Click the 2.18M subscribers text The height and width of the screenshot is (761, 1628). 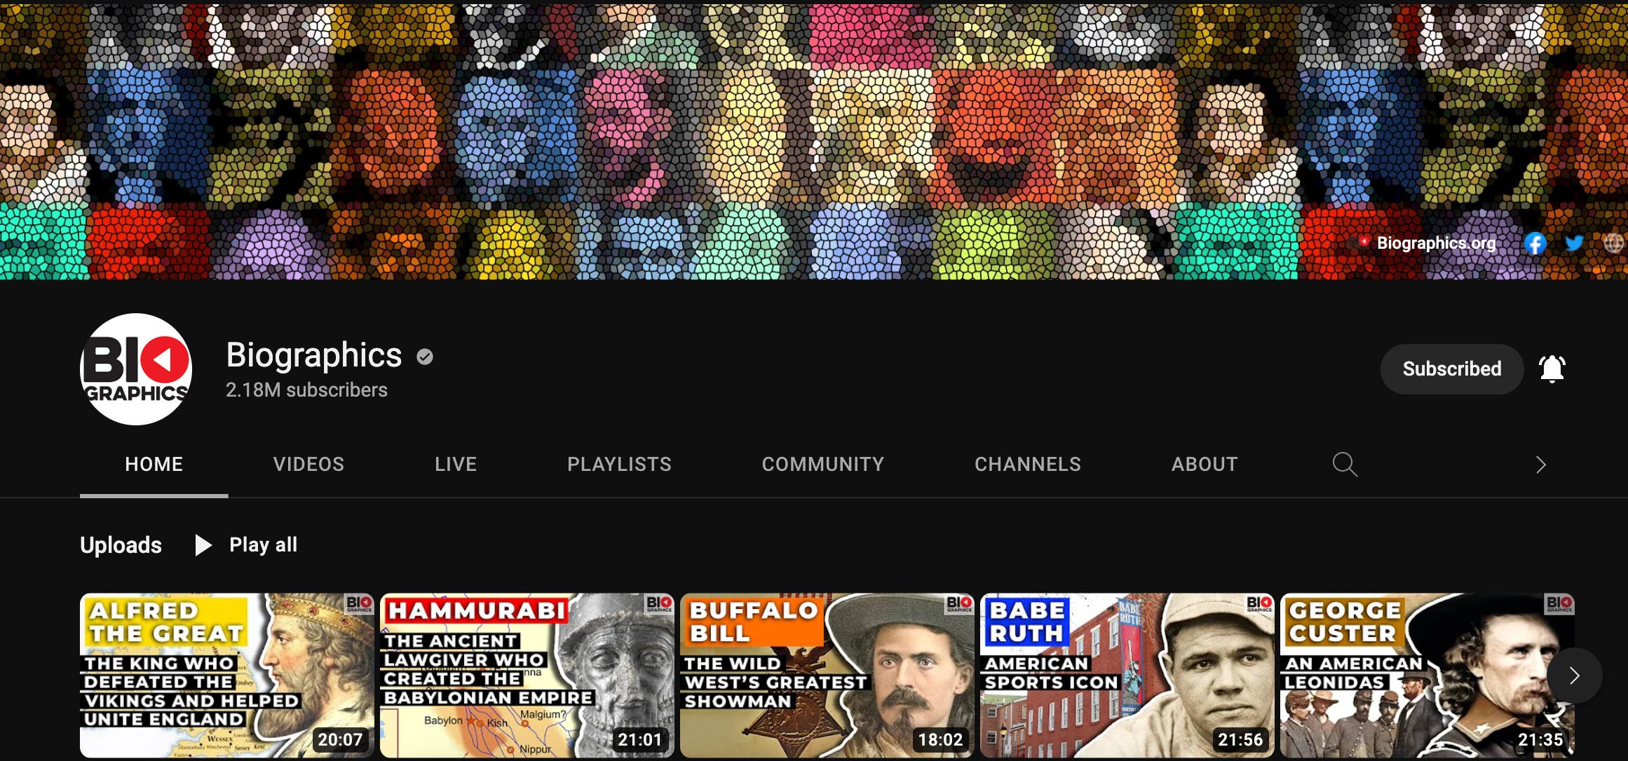click(306, 390)
